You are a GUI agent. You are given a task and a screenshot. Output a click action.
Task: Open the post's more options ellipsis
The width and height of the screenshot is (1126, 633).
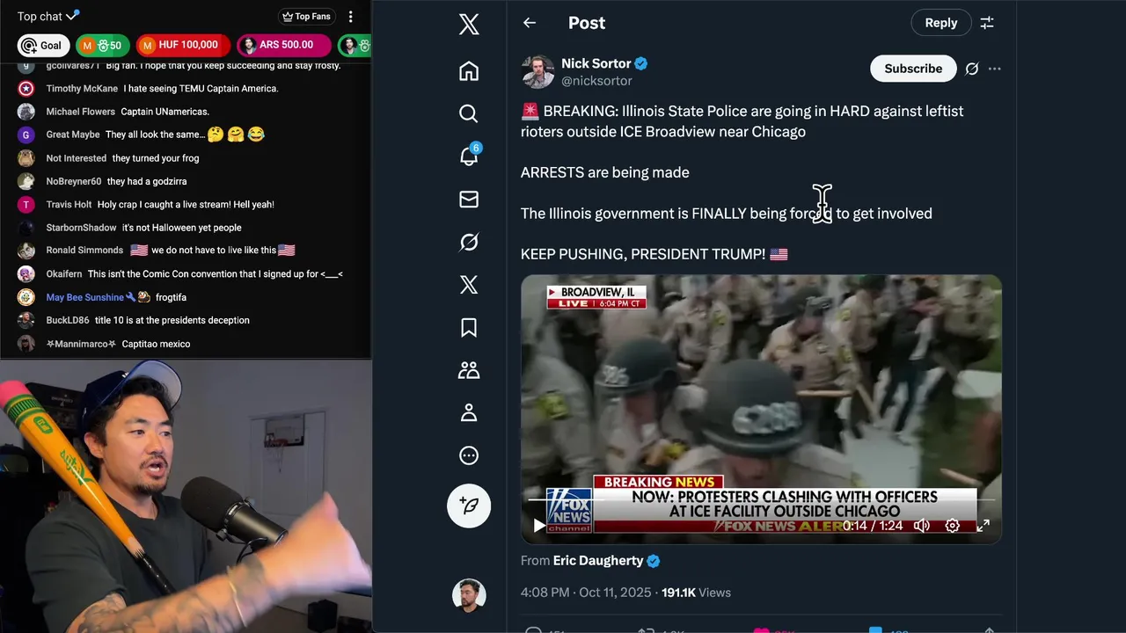point(994,69)
